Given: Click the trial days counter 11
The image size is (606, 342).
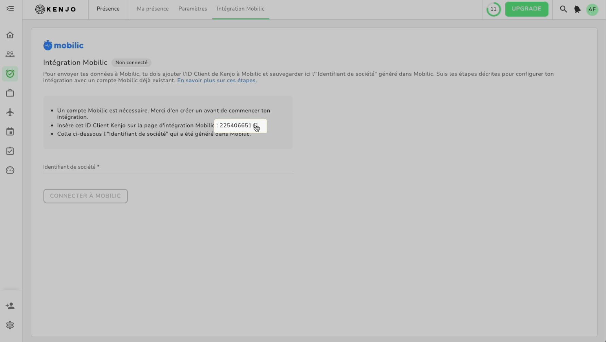Looking at the screenshot, I should (493, 9).
